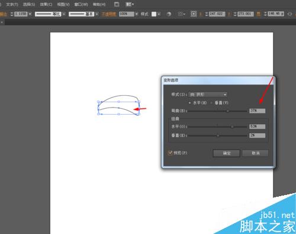This screenshot has height=234, width=296.
Task: Click the 100% opacity field
Action: (x=126, y=14)
